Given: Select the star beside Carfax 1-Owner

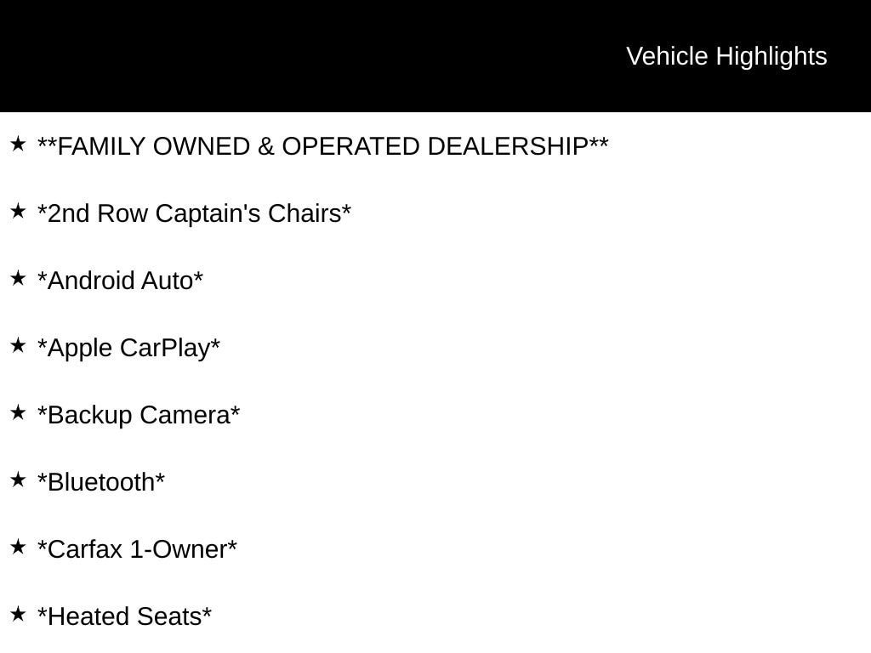Looking at the screenshot, I should 18,548.
